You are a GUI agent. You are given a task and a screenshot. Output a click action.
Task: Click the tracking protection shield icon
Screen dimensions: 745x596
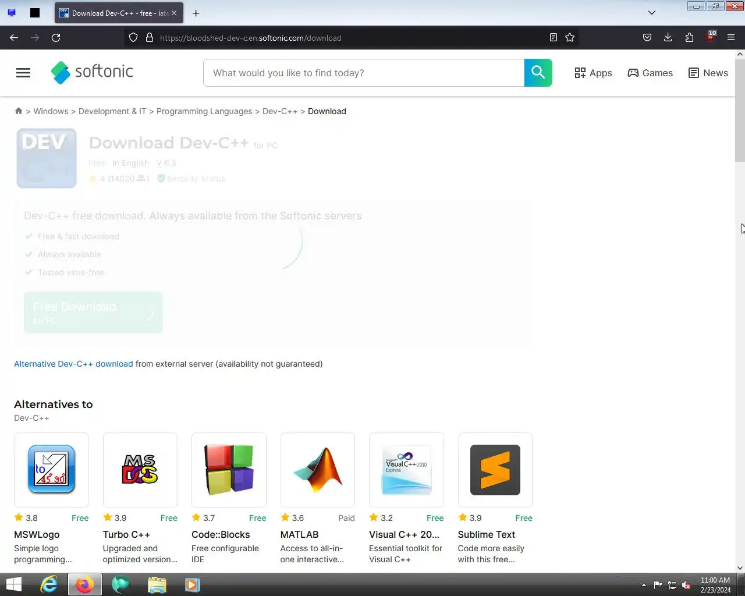(133, 38)
